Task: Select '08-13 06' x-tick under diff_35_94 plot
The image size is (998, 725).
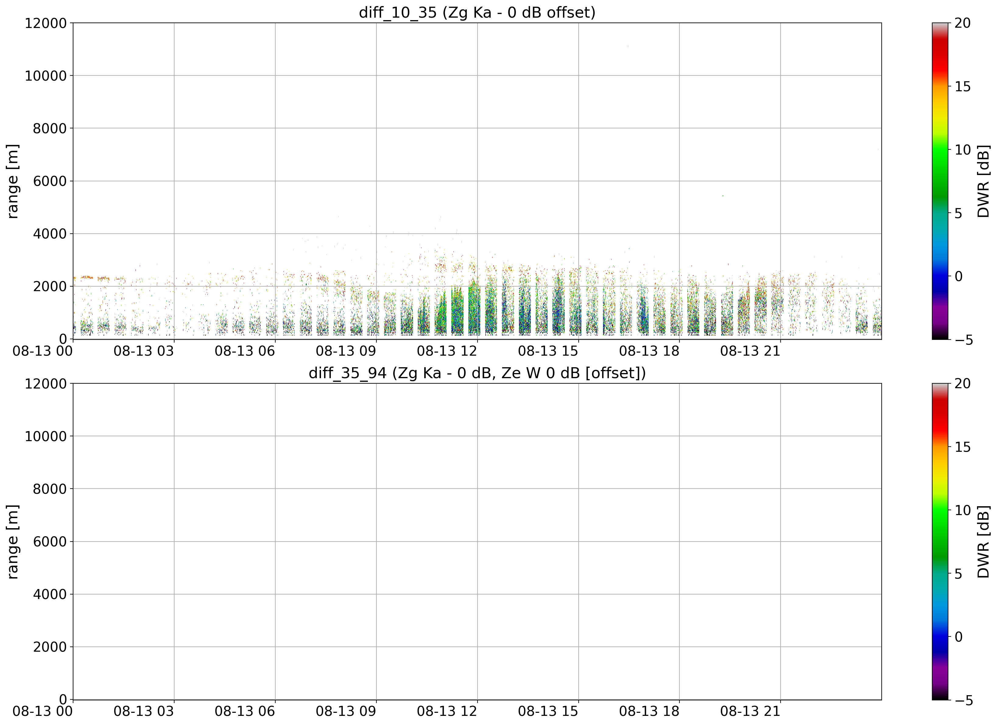Action: [245, 711]
